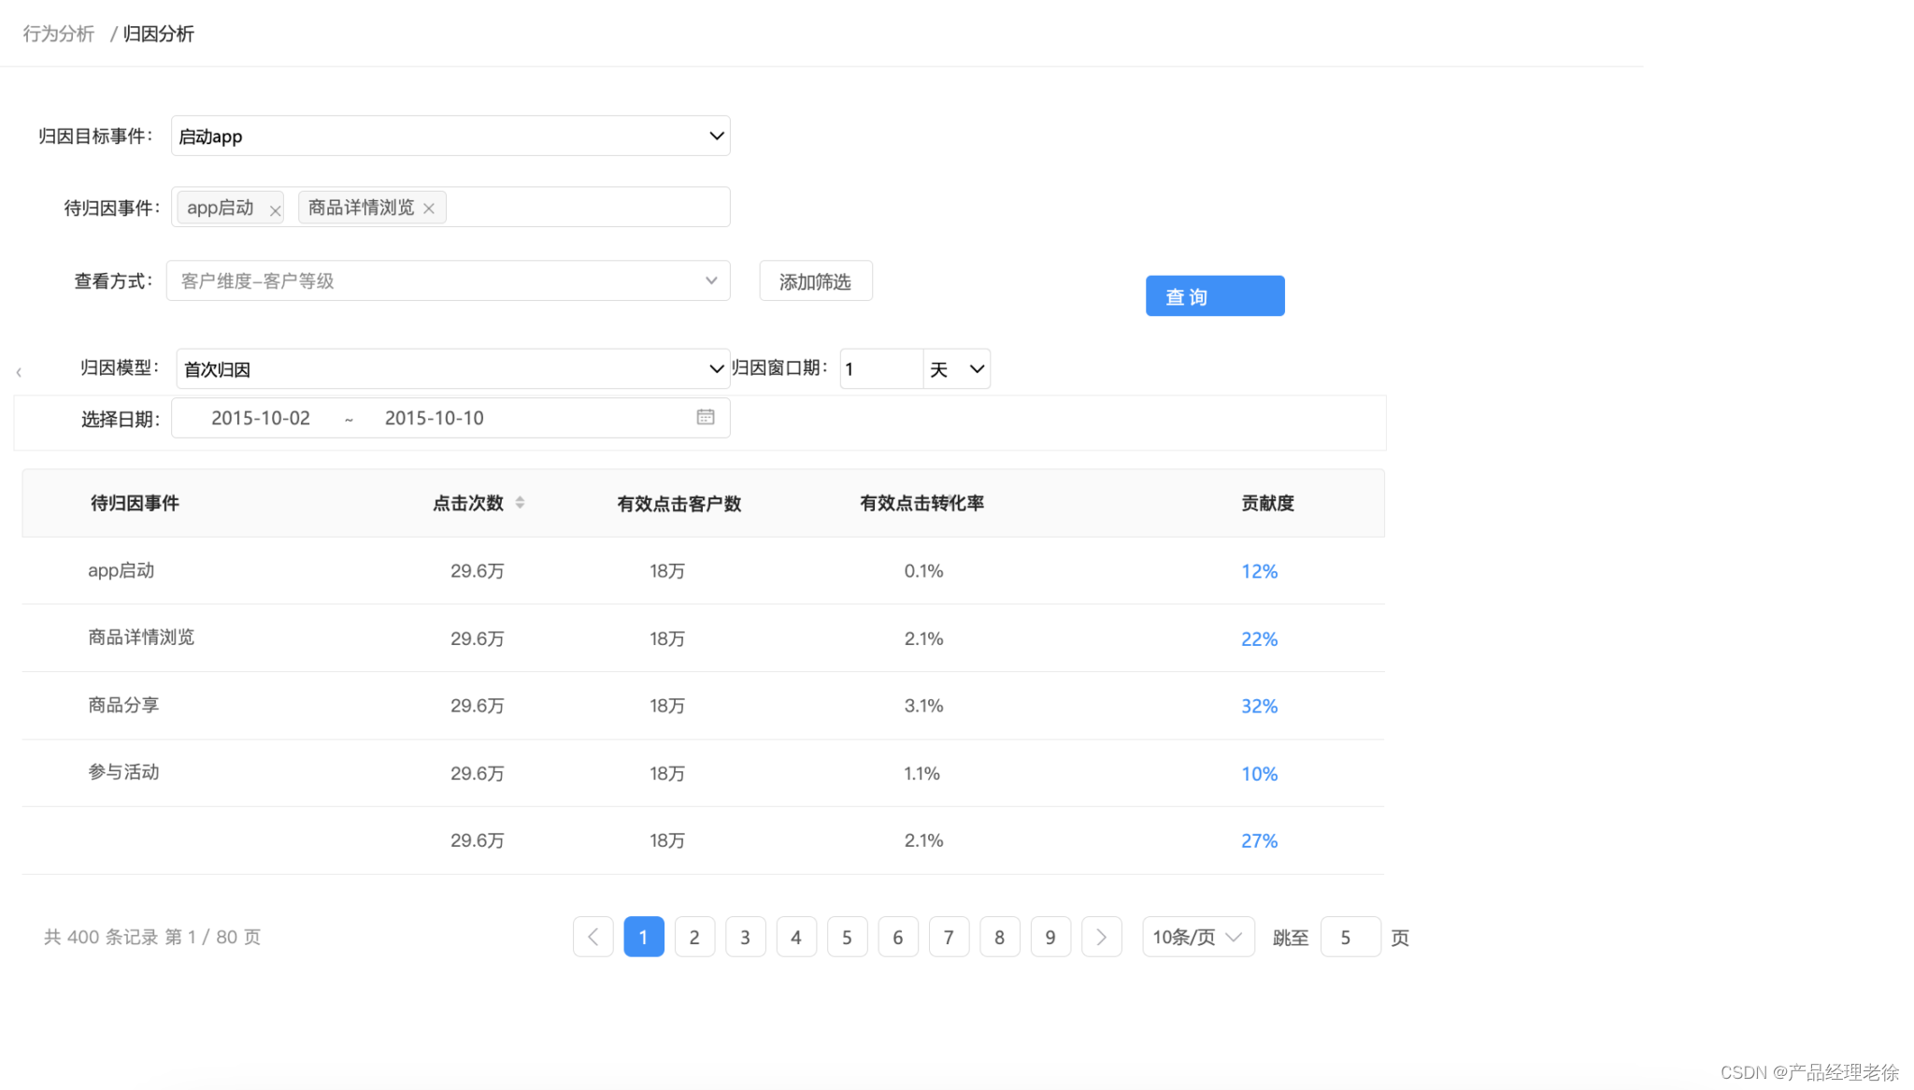Open 12% contribution link for app启动
This screenshot has width=1914, height=1090.
pos(1259,571)
